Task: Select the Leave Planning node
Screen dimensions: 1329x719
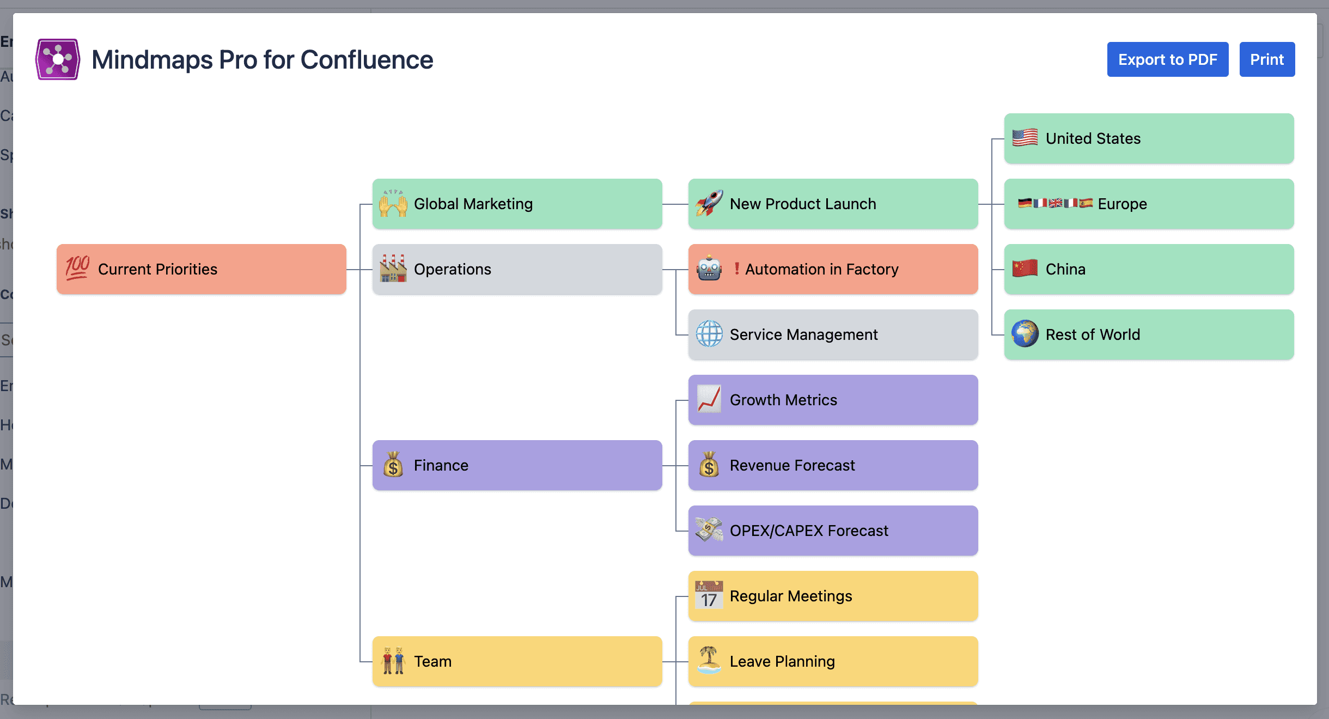Action: [x=833, y=661]
